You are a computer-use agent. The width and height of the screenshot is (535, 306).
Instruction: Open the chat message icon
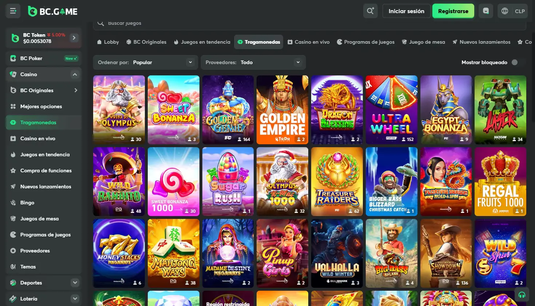point(486,11)
